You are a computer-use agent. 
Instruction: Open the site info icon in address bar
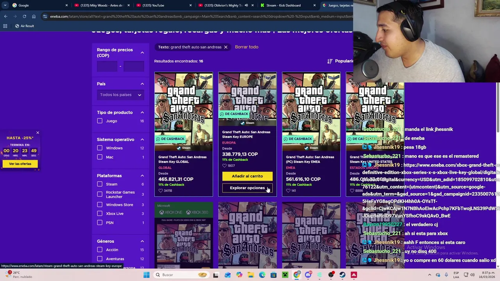click(x=45, y=16)
